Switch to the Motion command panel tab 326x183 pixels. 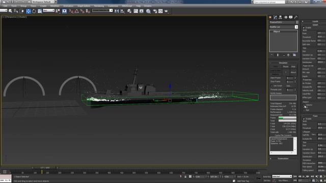(x=286, y=17)
